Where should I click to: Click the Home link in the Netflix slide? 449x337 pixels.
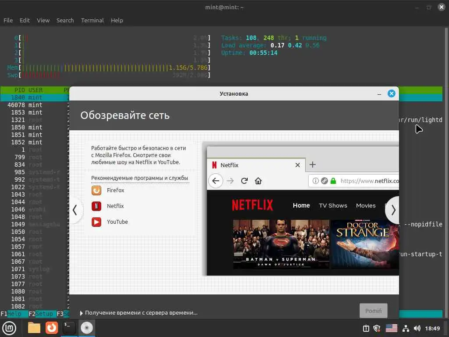coord(301,205)
